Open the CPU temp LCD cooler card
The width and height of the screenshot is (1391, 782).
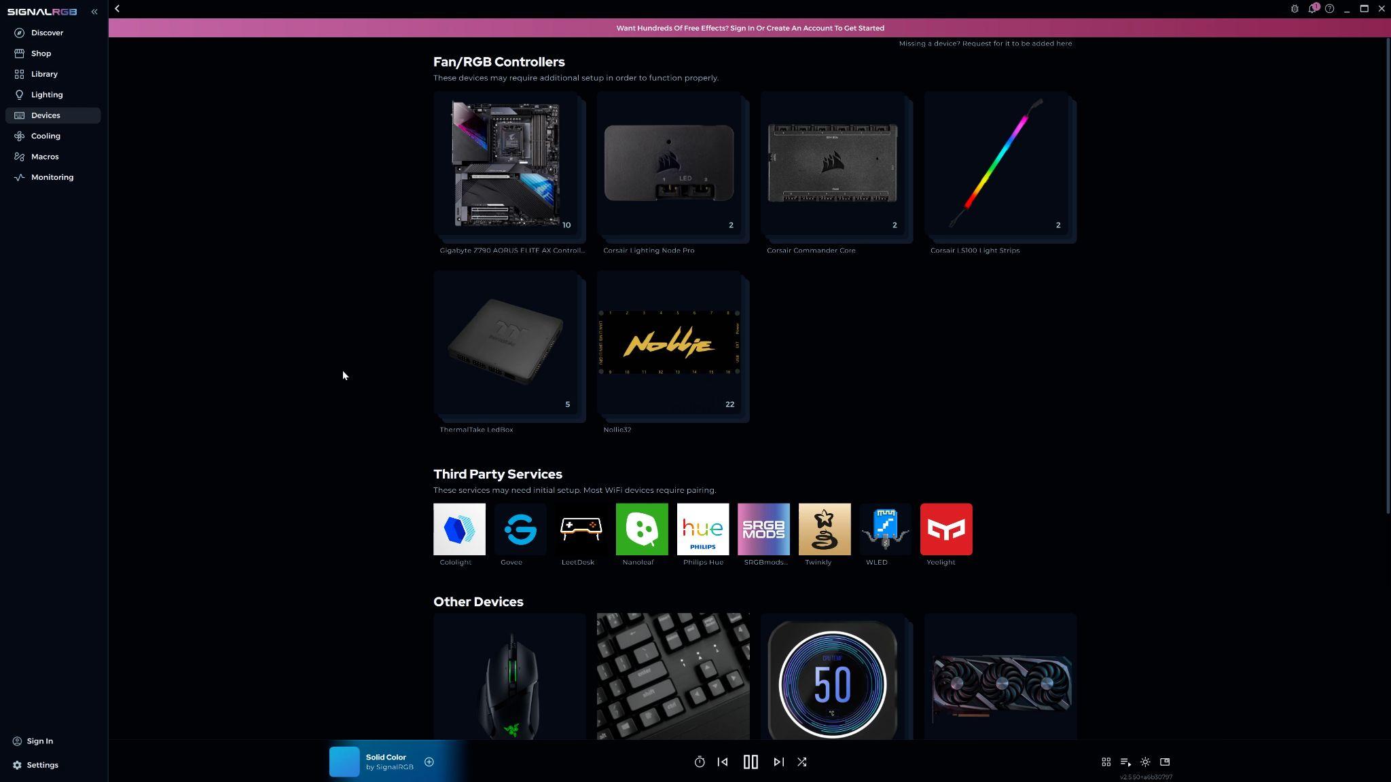[x=837, y=676]
